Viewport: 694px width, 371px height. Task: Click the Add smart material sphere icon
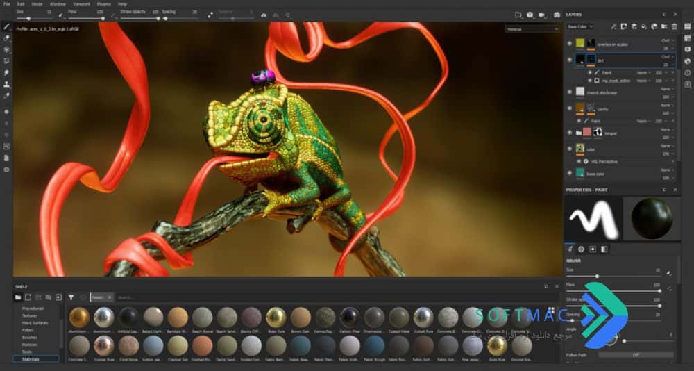pyautogui.click(x=654, y=26)
